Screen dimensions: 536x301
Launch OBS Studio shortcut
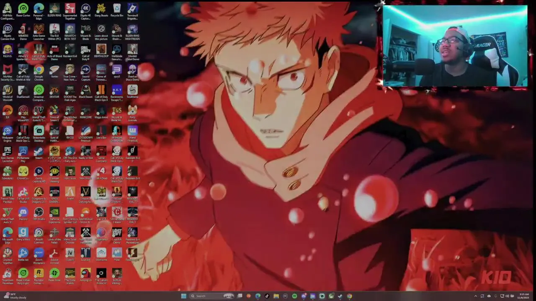pos(39,214)
